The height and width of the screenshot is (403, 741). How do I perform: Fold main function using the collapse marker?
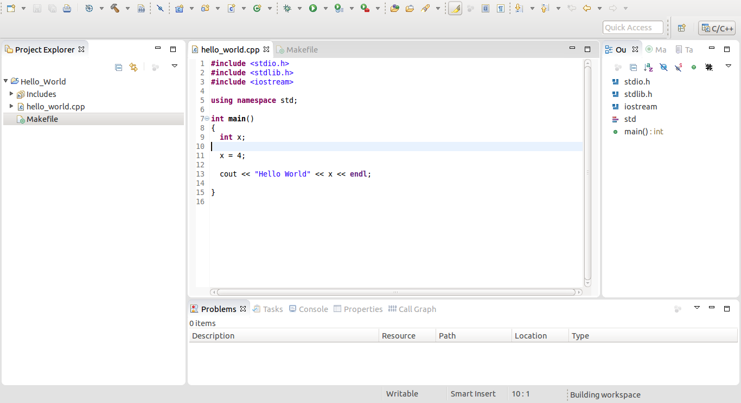click(x=207, y=119)
